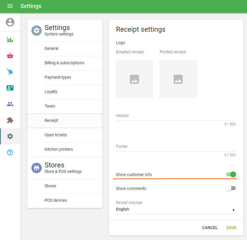The width and height of the screenshot is (247, 240).
Task: Click the SAVE button
Action: tap(231, 228)
